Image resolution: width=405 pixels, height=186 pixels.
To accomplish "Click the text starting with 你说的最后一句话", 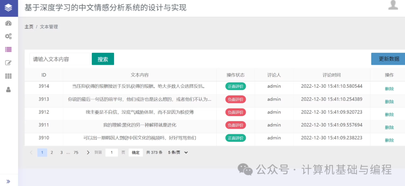I will coord(140,99).
